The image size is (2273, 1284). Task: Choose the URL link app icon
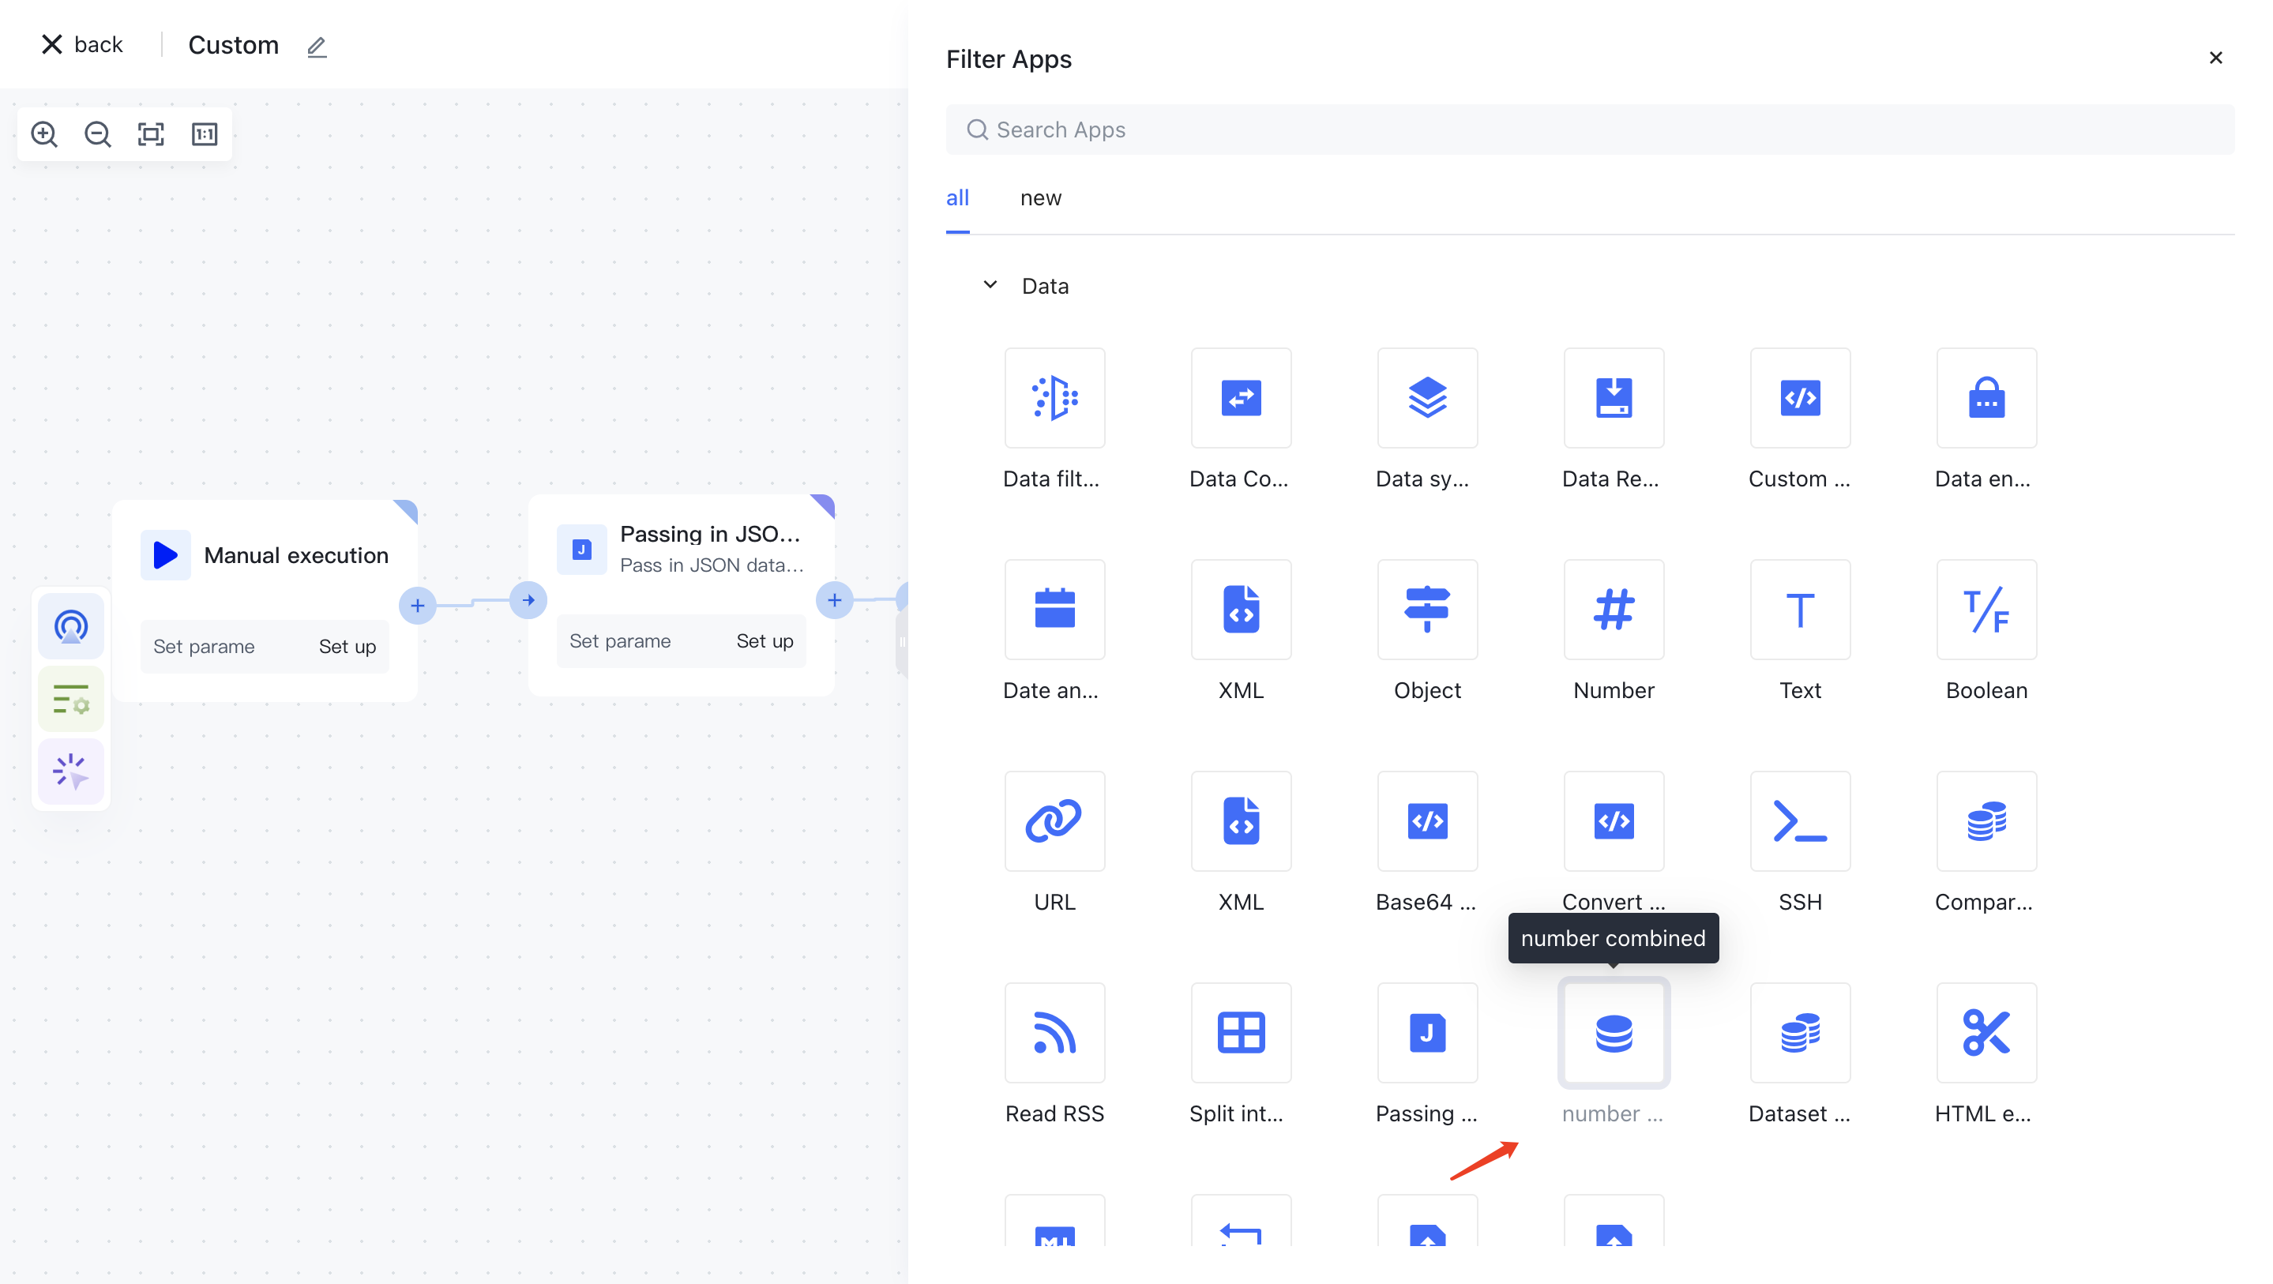point(1054,821)
